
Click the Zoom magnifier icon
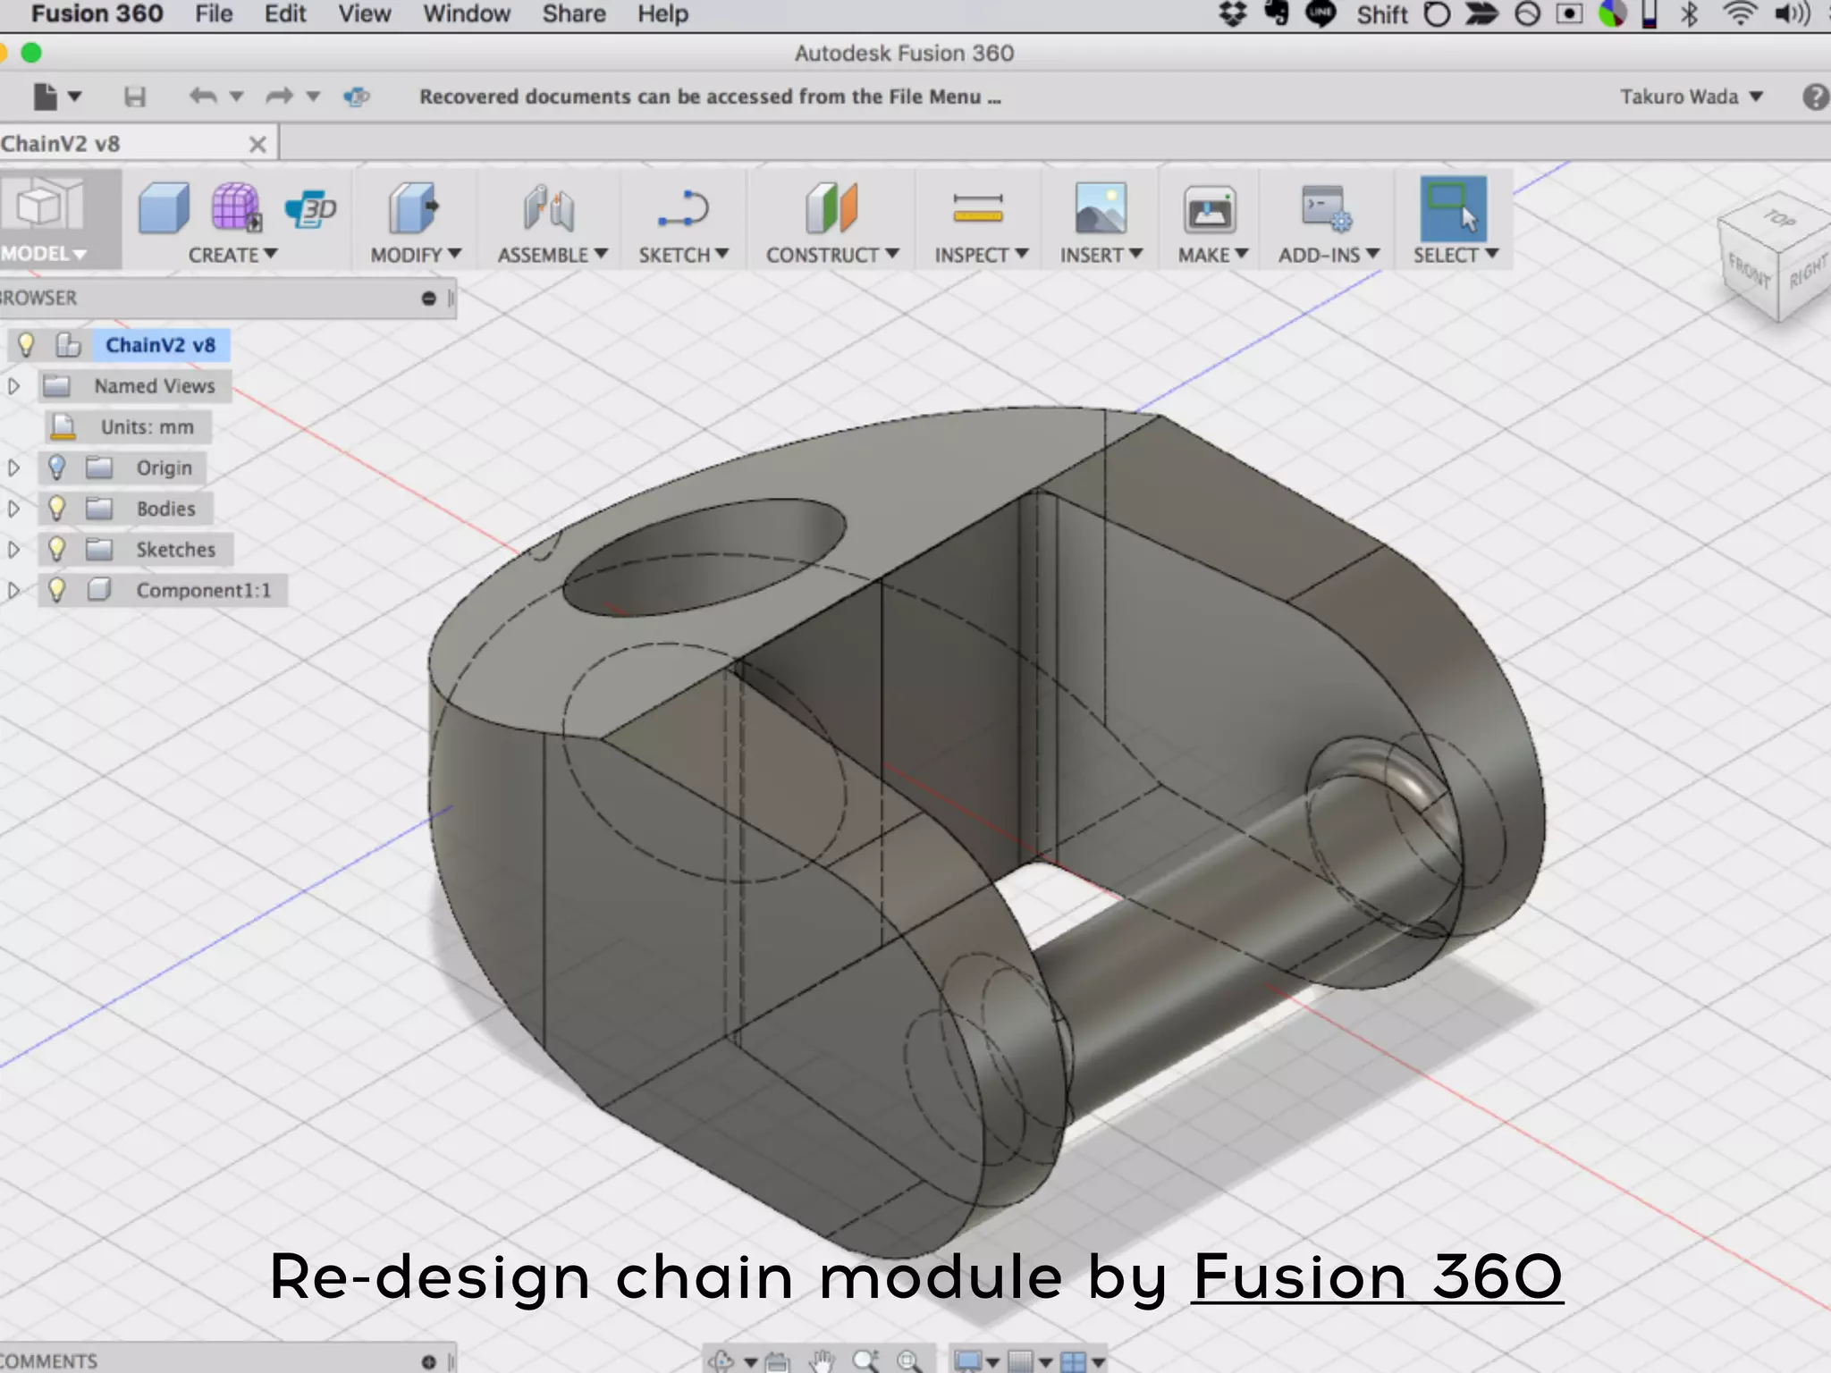(865, 1361)
